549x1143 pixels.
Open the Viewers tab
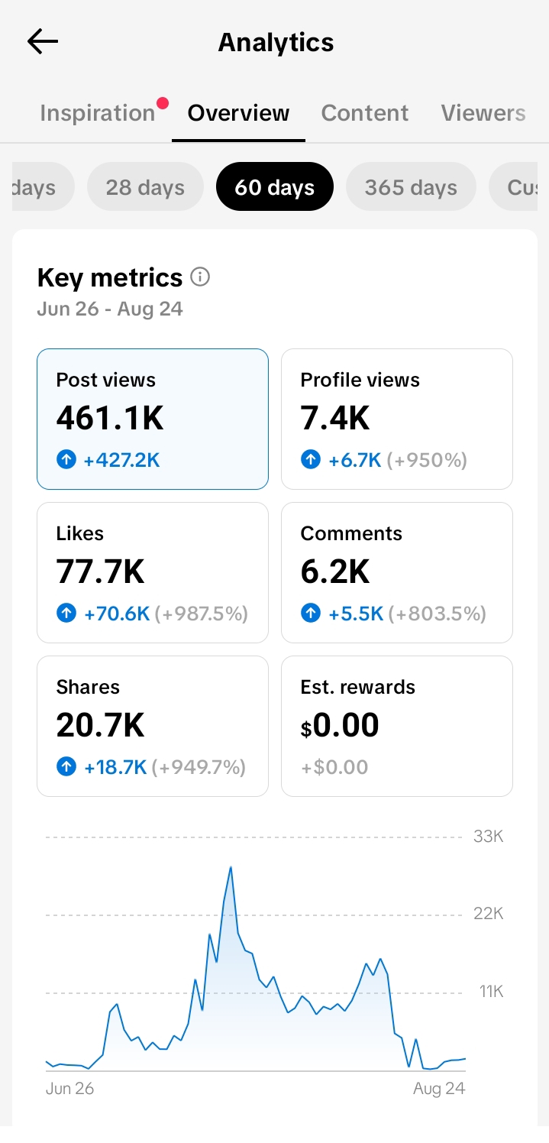[483, 113]
